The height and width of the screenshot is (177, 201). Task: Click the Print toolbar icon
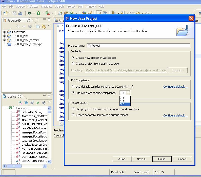click(20, 13)
